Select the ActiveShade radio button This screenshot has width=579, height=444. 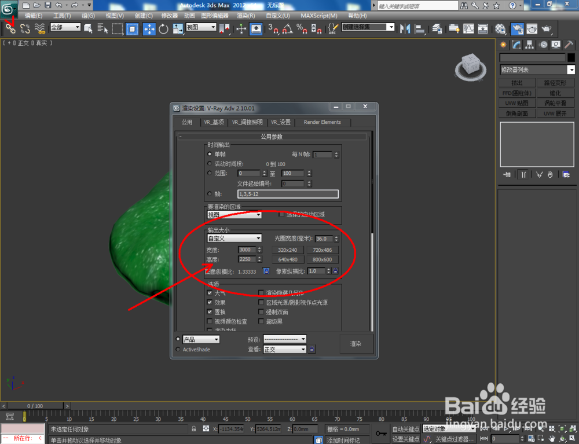178,349
